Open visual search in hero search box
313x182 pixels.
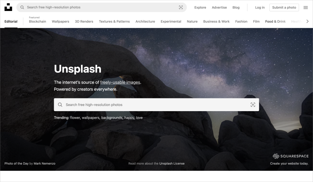(252, 105)
